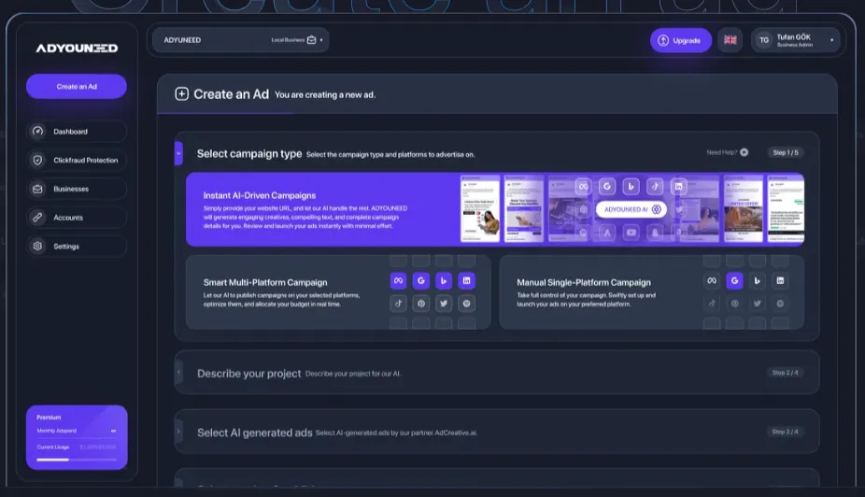
Task: Choose Google in the Manual Single-Platform card
Action: point(734,281)
